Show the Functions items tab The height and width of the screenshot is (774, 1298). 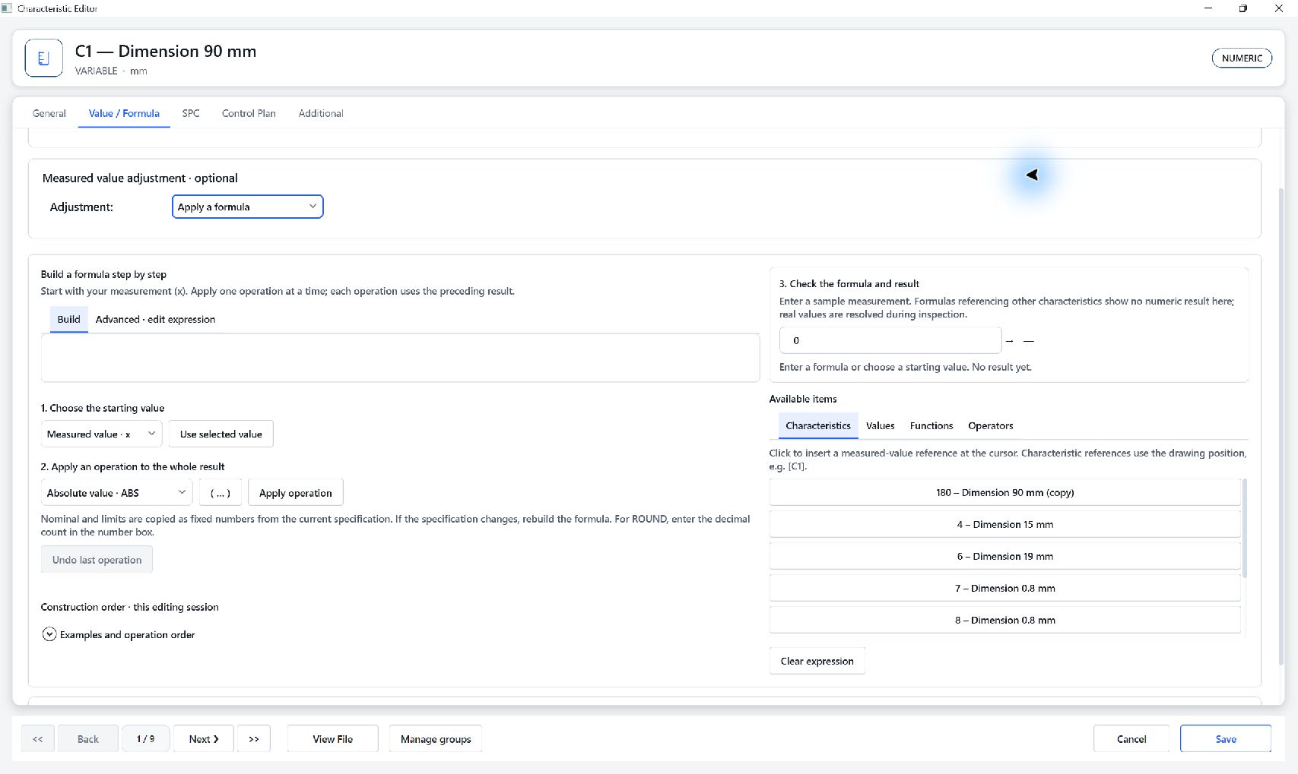point(931,425)
